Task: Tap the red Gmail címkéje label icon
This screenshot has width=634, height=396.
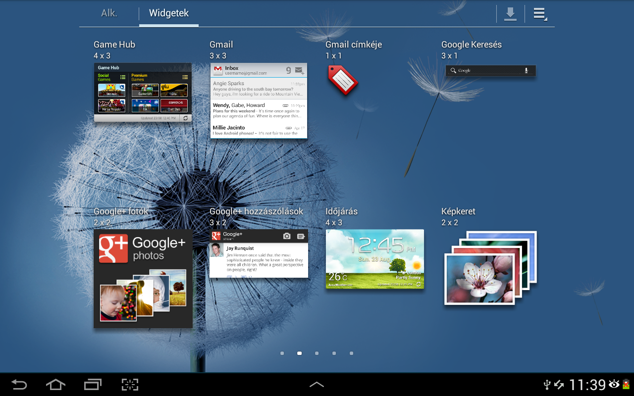Action: 343,80
